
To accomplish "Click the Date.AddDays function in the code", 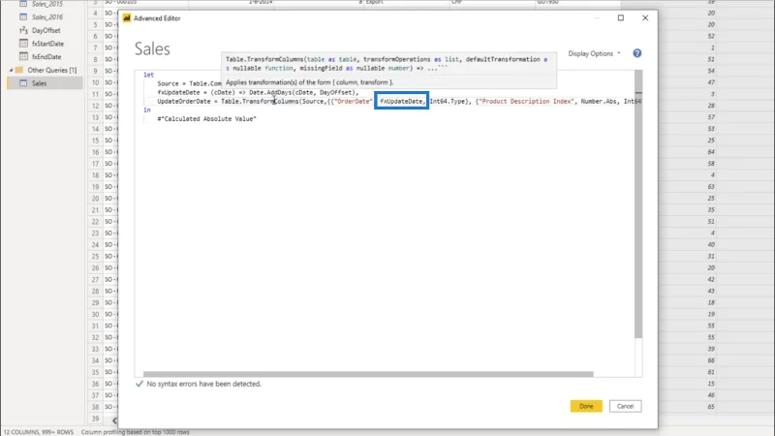I will pyautogui.click(x=270, y=92).
